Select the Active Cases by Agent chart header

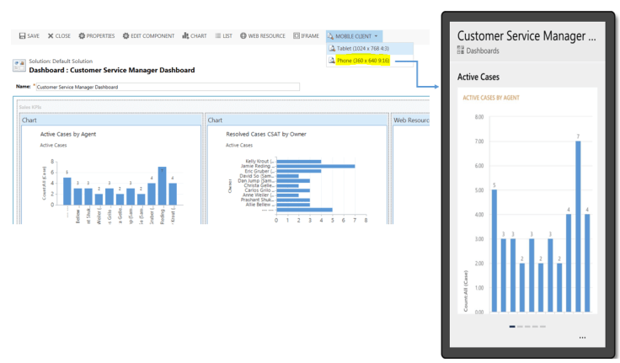pos(110,120)
